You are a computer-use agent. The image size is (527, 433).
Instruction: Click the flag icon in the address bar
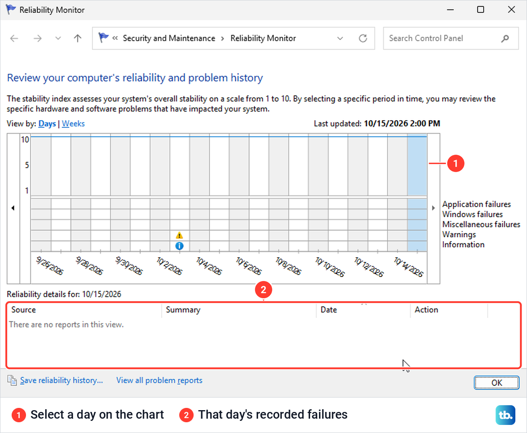(103, 38)
